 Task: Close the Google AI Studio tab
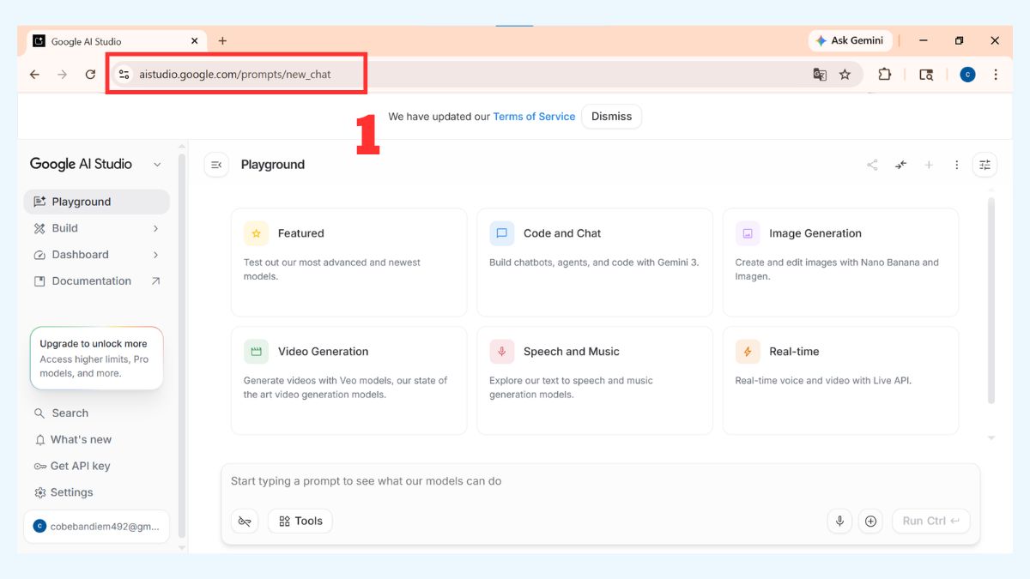click(x=195, y=40)
